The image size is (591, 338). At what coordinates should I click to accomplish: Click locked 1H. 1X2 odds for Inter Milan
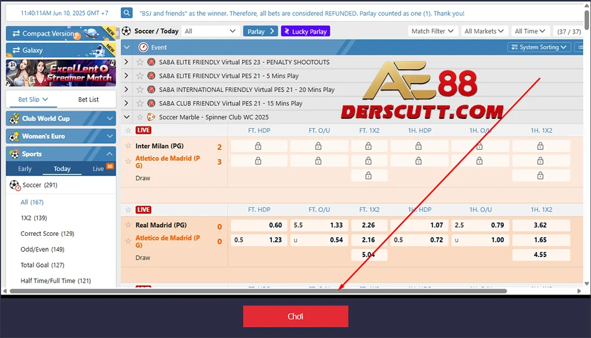541,146
